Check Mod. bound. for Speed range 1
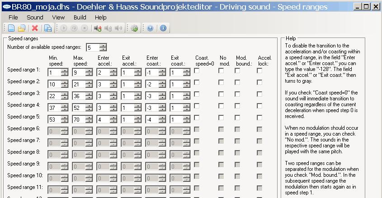This screenshot has height=198, width=382. pos(237,71)
